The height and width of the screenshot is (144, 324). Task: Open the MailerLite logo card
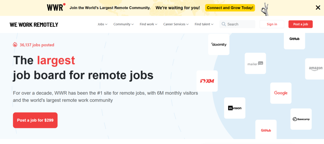(255, 63)
